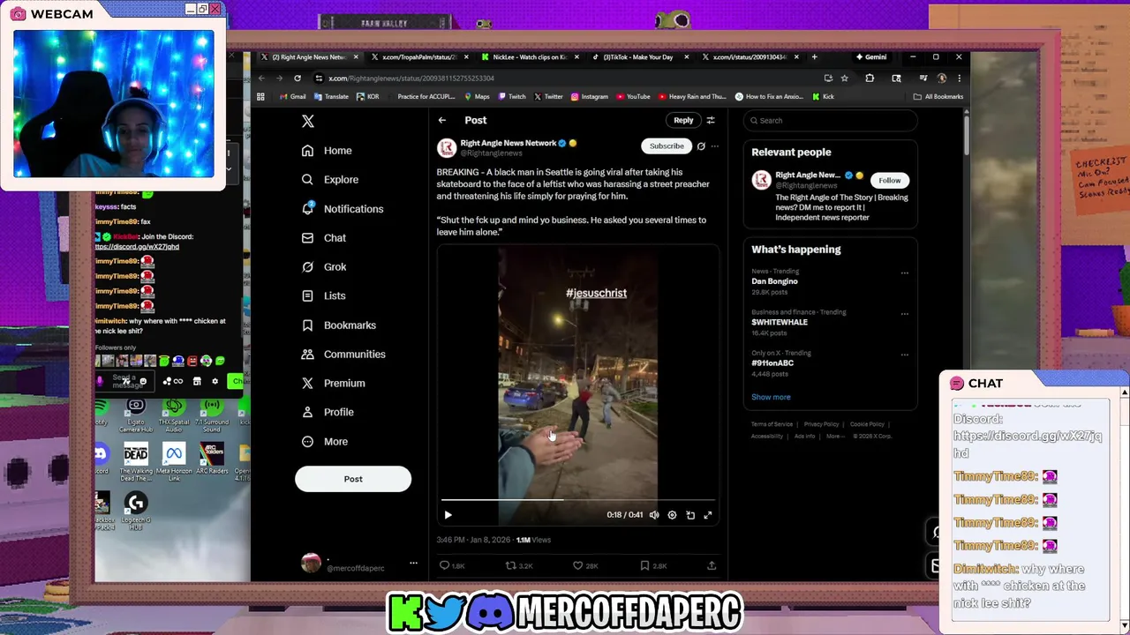1130x635 pixels.
Task: Open Kick chat settings gear icon
Action: click(215, 381)
